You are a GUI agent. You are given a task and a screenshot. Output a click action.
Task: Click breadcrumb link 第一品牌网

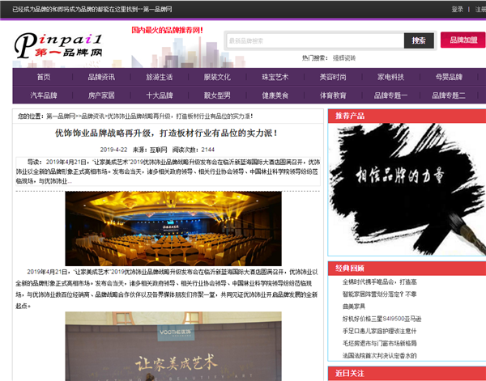61,116
